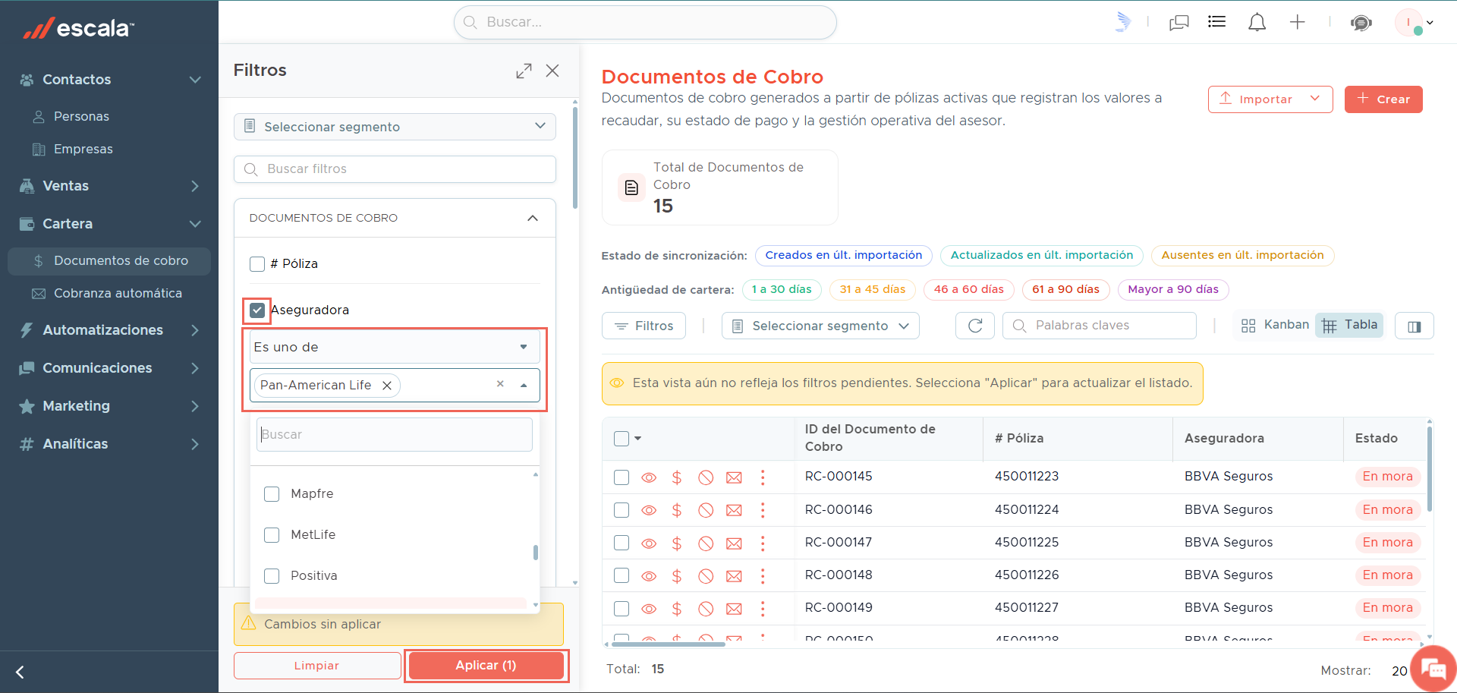Switch to Kanban view
Image resolution: width=1457 pixels, height=693 pixels.
point(1274,325)
